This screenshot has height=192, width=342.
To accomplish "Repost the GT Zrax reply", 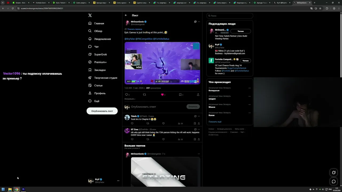I will [x=148, y=139].
